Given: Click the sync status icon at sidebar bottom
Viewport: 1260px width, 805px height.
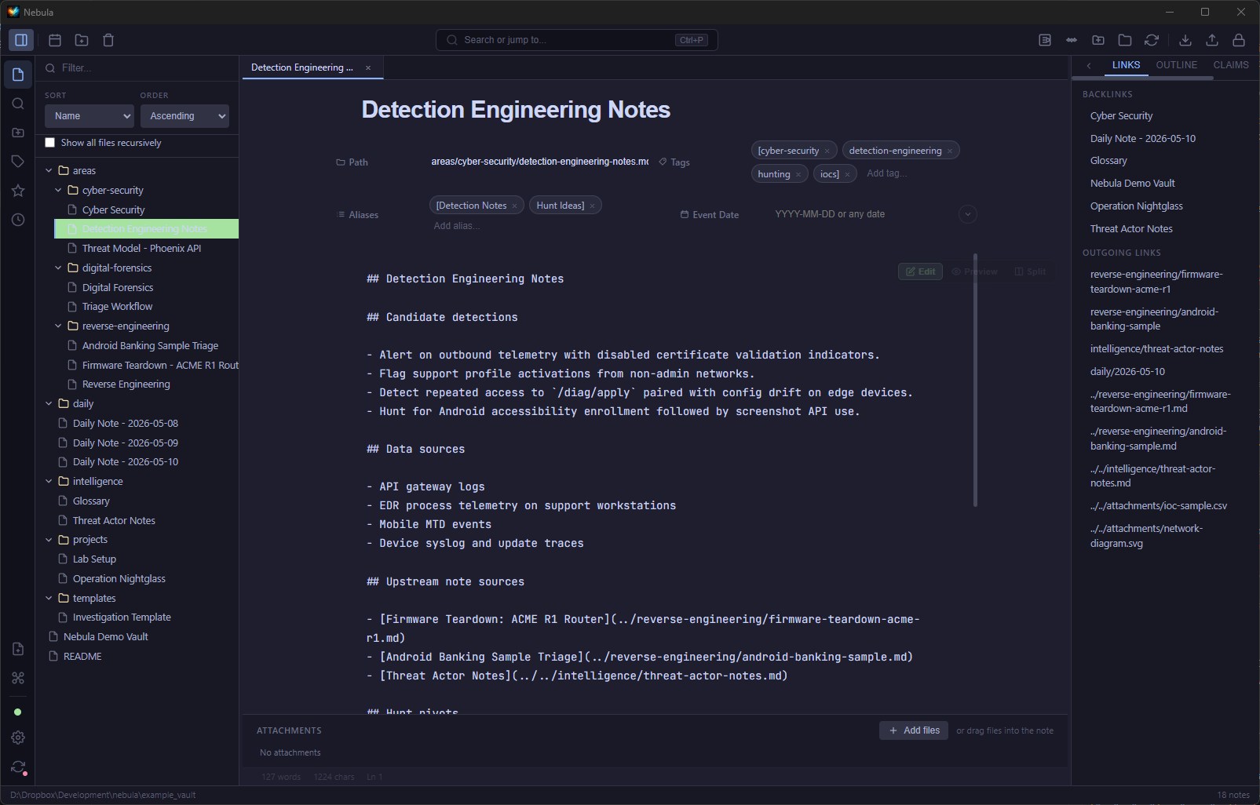Looking at the screenshot, I should click(18, 767).
